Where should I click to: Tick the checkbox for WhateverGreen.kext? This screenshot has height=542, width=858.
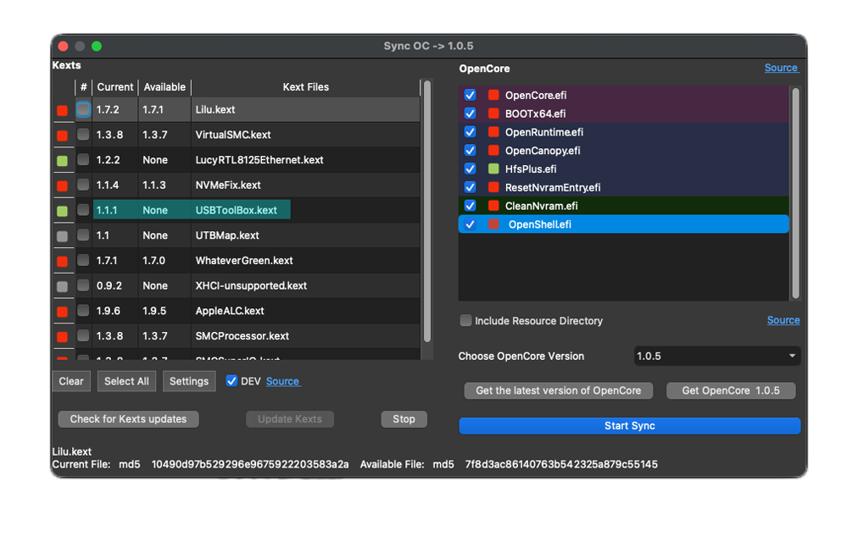point(83,260)
